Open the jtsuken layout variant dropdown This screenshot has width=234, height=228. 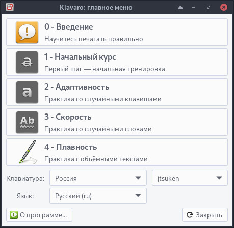tap(190, 178)
